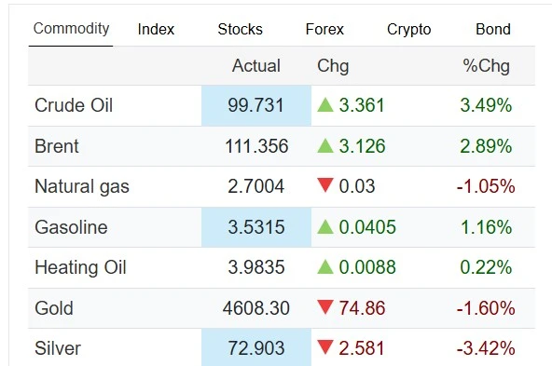Open the Brent commodity link
Viewport: 552px width, 366px height.
57,146
